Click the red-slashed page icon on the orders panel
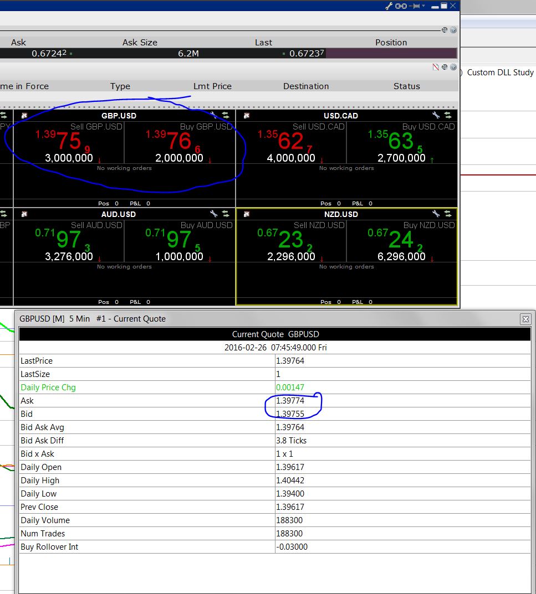Viewport: 536px width, 594px height. pyautogui.click(x=436, y=67)
